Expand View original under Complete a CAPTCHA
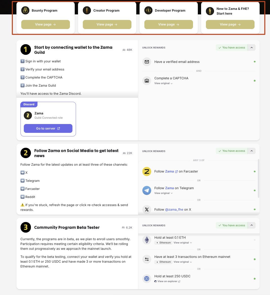The width and height of the screenshot is (270, 295). pos(163,83)
